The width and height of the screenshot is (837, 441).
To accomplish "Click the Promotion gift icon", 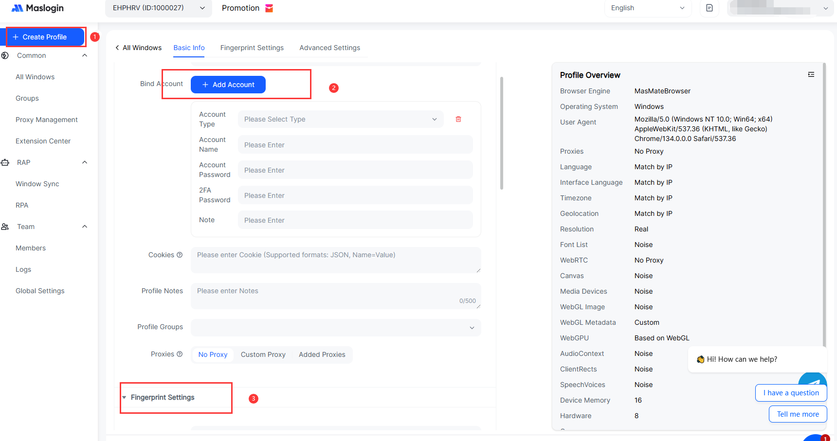I will [x=269, y=8].
